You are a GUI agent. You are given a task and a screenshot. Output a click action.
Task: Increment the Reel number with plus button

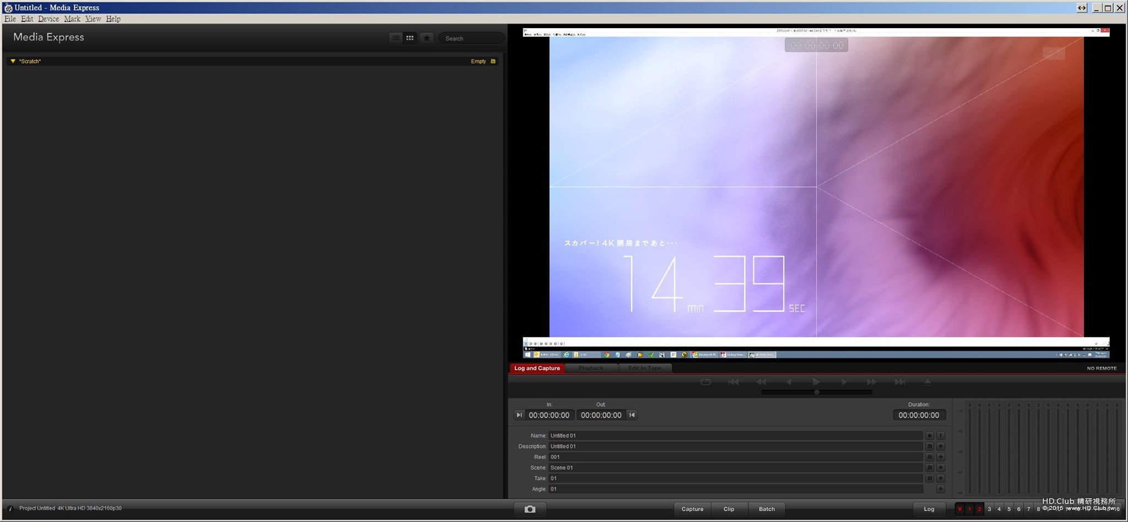pos(941,457)
